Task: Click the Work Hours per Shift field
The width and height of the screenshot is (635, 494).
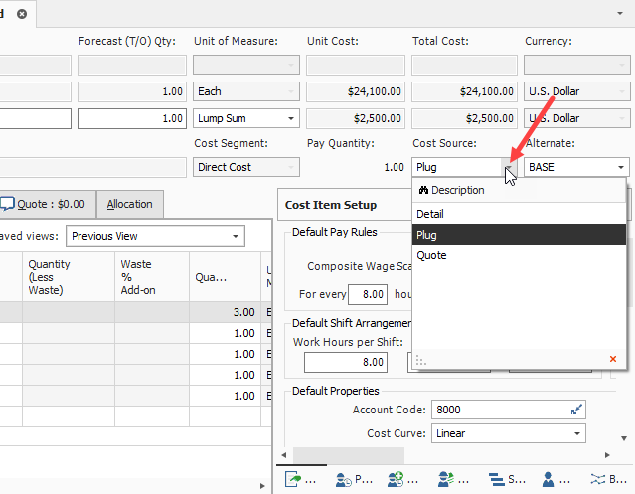Action: coord(346,362)
